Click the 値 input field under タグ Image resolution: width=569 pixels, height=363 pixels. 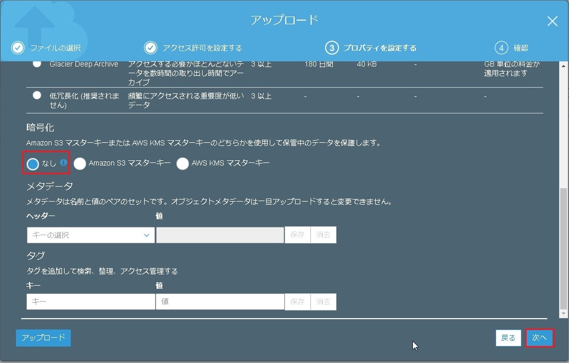pos(220,302)
